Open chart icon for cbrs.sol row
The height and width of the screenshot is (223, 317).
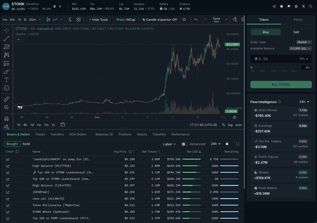(7, 199)
